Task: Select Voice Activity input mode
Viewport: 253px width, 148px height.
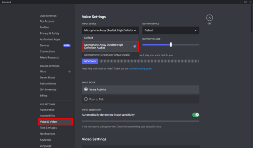Action: point(140,89)
